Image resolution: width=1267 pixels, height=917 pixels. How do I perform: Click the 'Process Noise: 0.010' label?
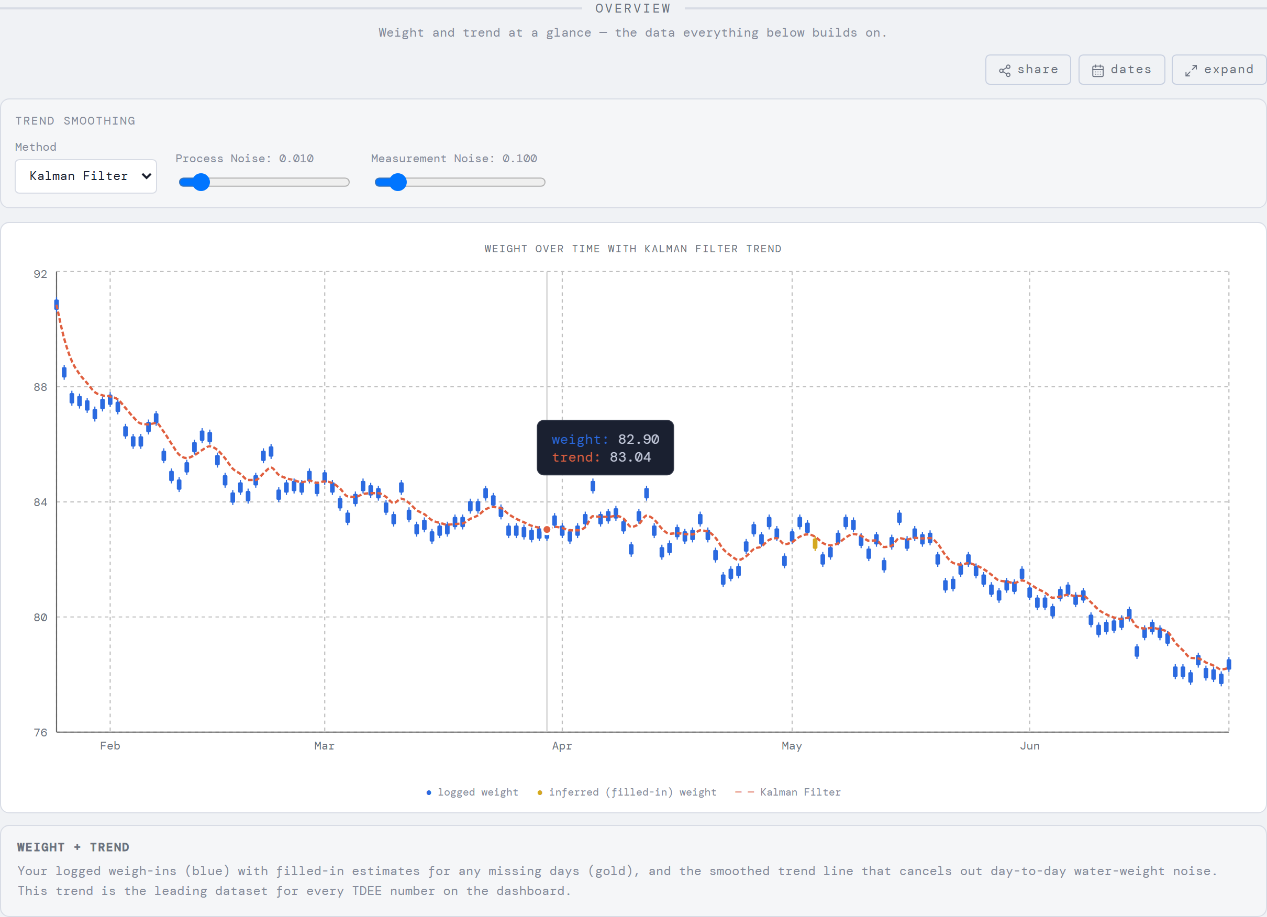[x=244, y=159]
